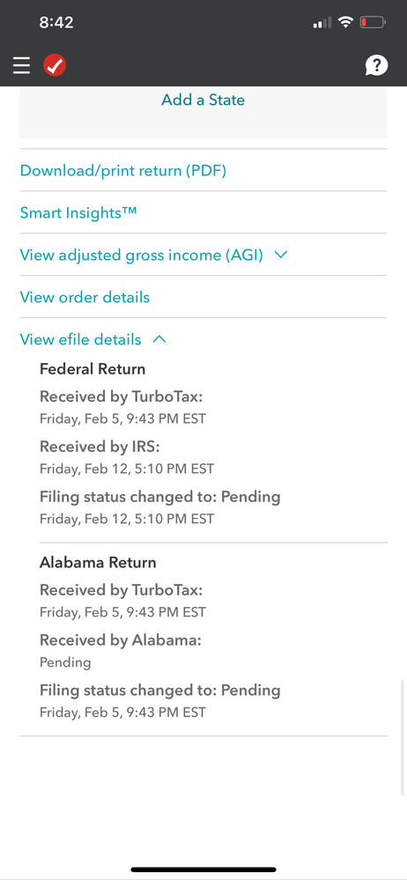Tap Federal Filing status changed to: Pending
The height and width of the screenshot is (880, 407).
[160, 497]
